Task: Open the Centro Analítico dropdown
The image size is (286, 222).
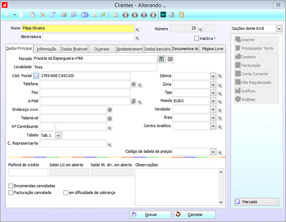Action: coord(213,126)
